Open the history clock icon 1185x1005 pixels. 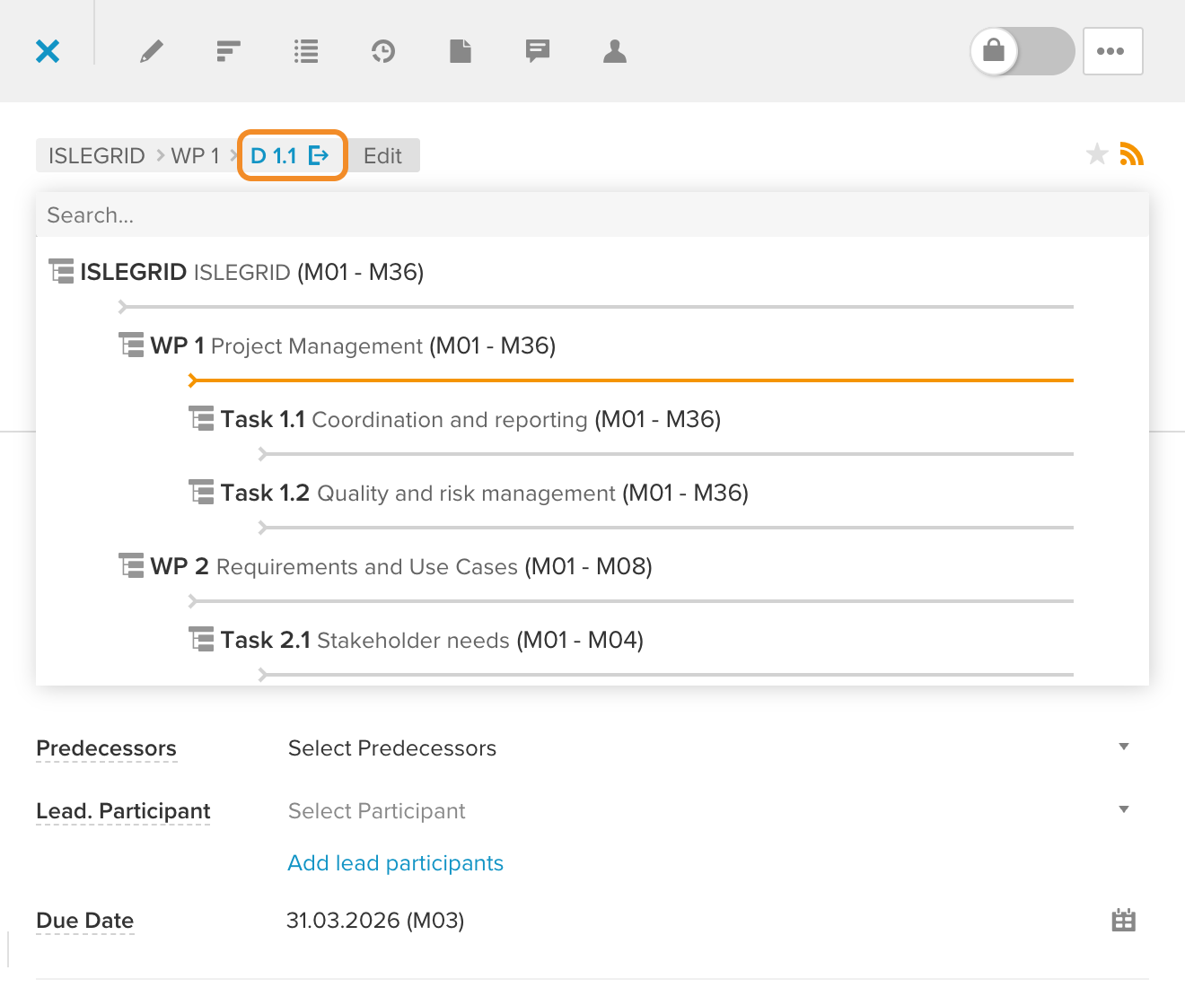[383, 51]
